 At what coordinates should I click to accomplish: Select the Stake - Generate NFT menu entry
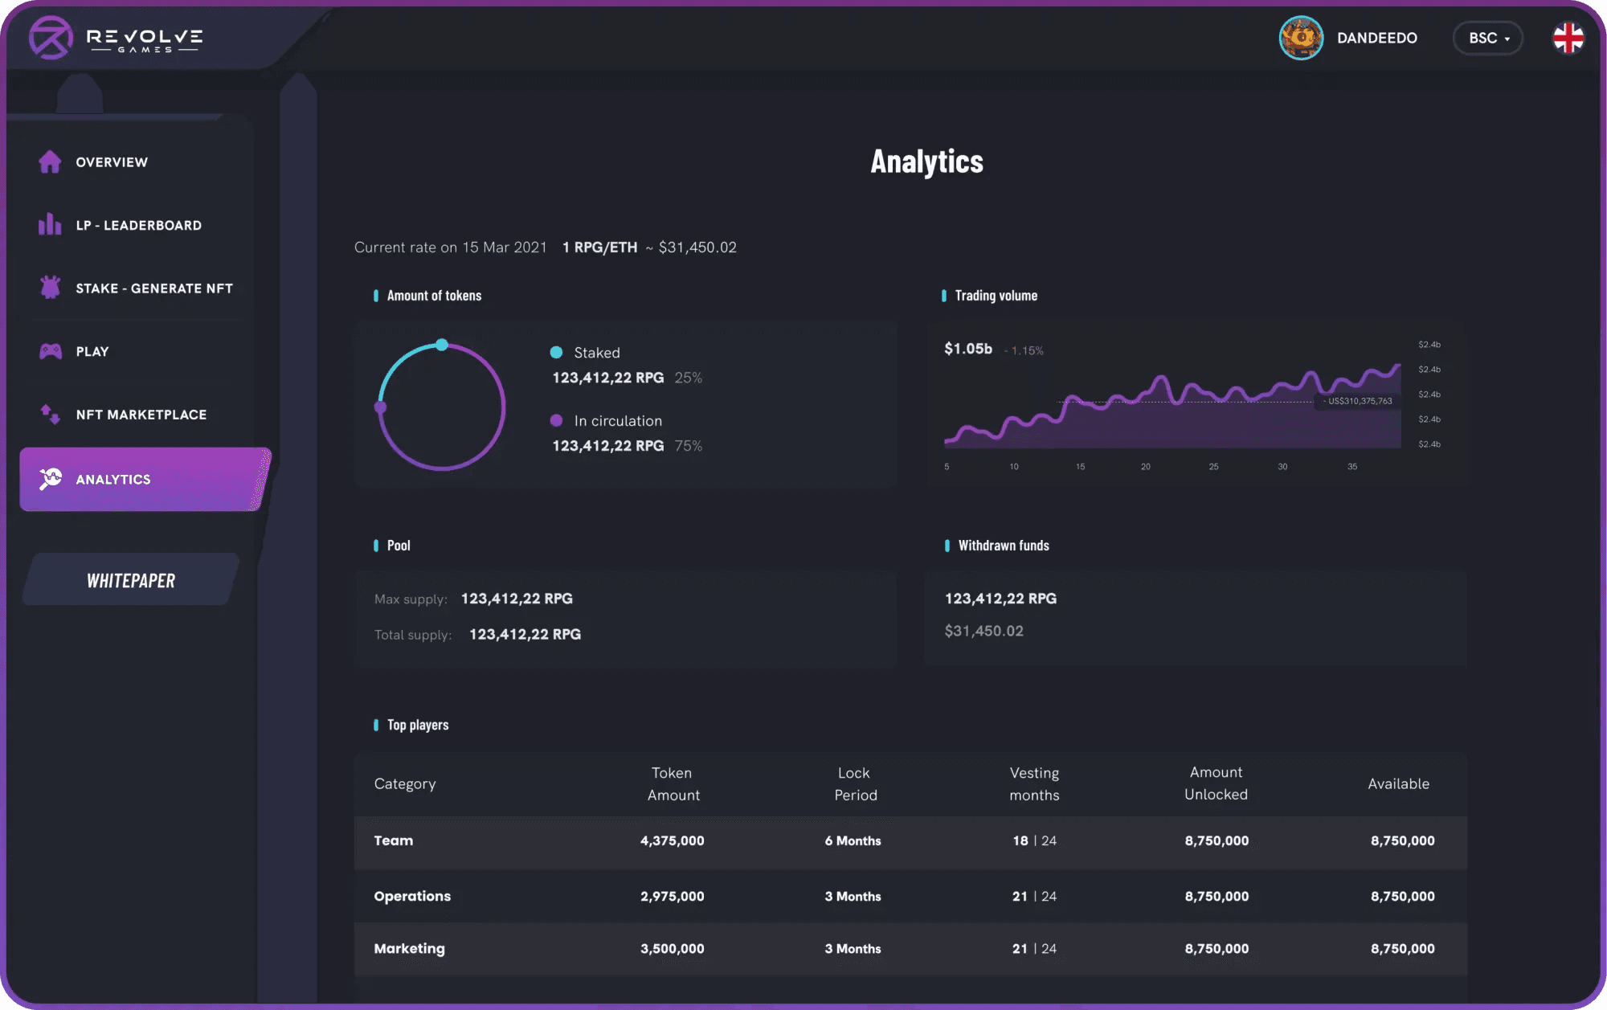click(x=154, y=288)
